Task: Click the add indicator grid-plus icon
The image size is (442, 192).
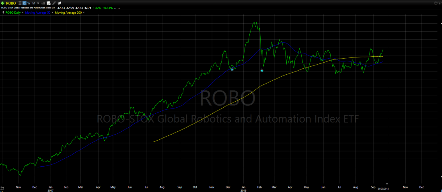Action: click(49, 3)
